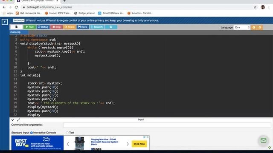This screenshot has height=153, width=273.
Task: Click the orange info icon beside language
Action: [x=254, y=27]
